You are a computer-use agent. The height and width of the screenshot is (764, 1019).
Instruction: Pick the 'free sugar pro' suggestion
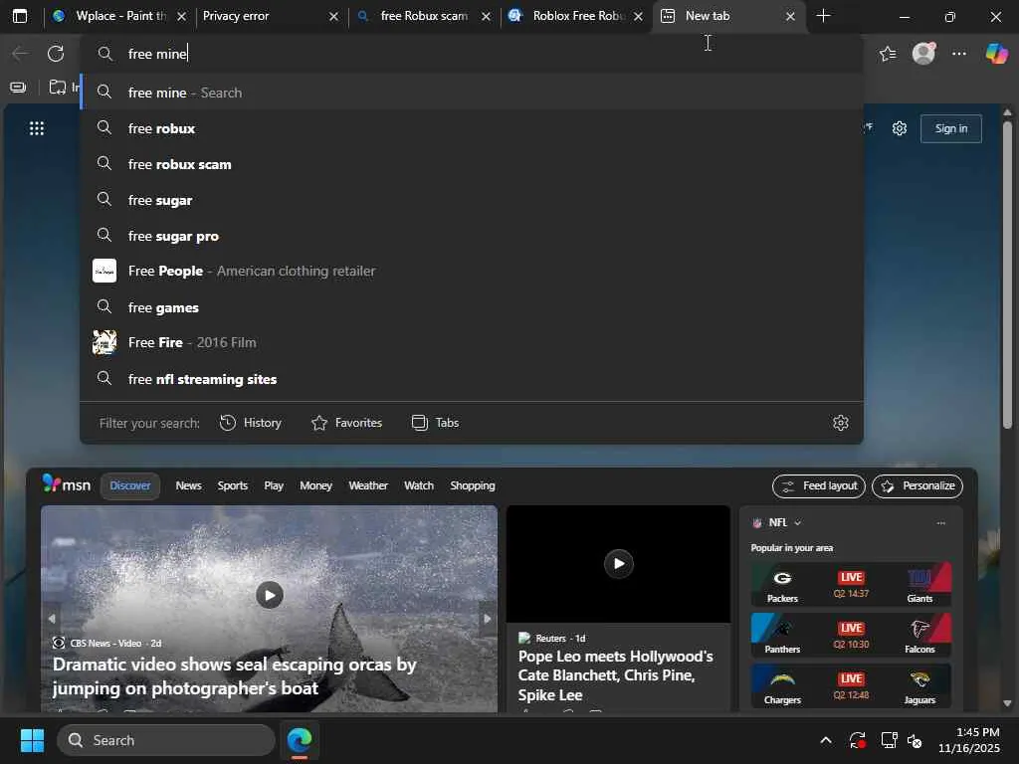[x=472, y=235]
